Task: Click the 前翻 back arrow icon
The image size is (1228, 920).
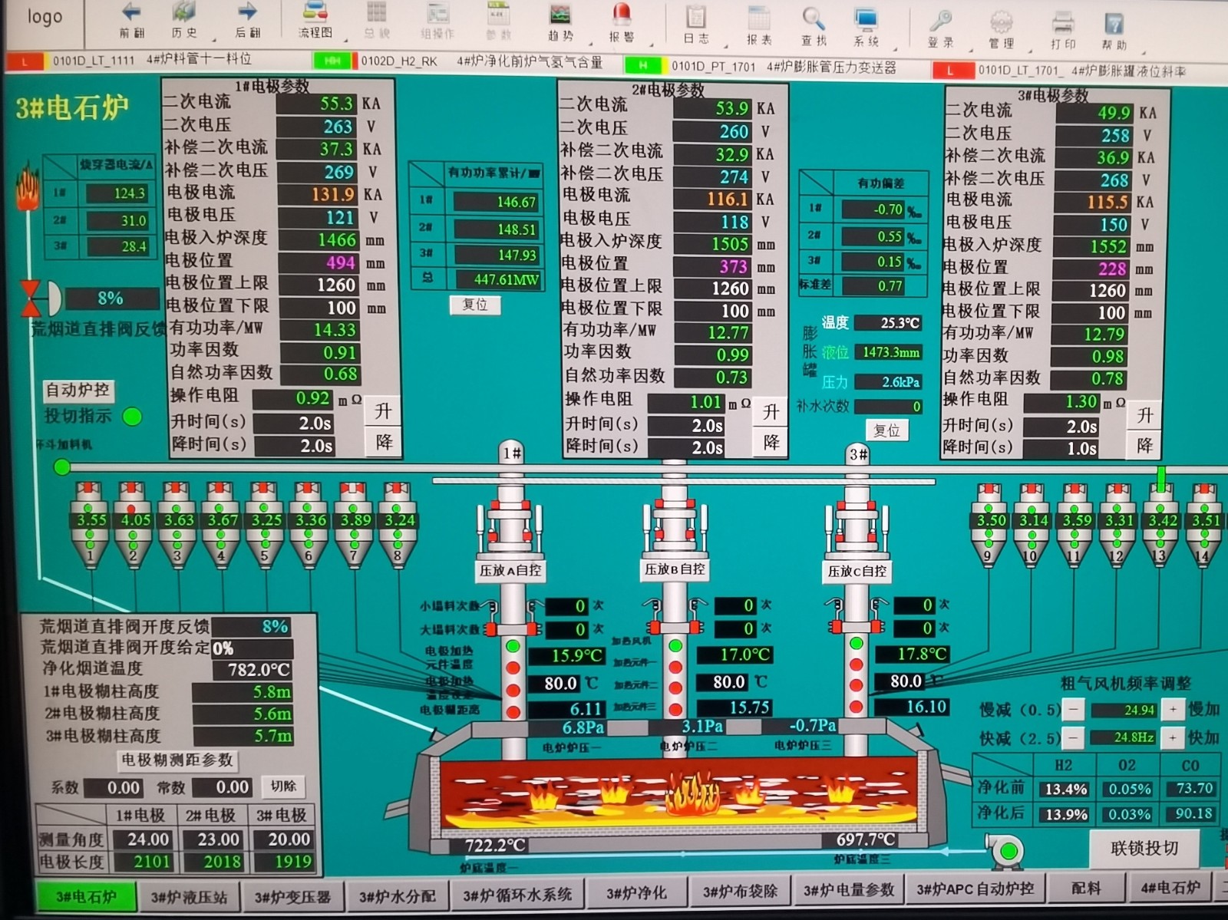Action: coord(131,12)
